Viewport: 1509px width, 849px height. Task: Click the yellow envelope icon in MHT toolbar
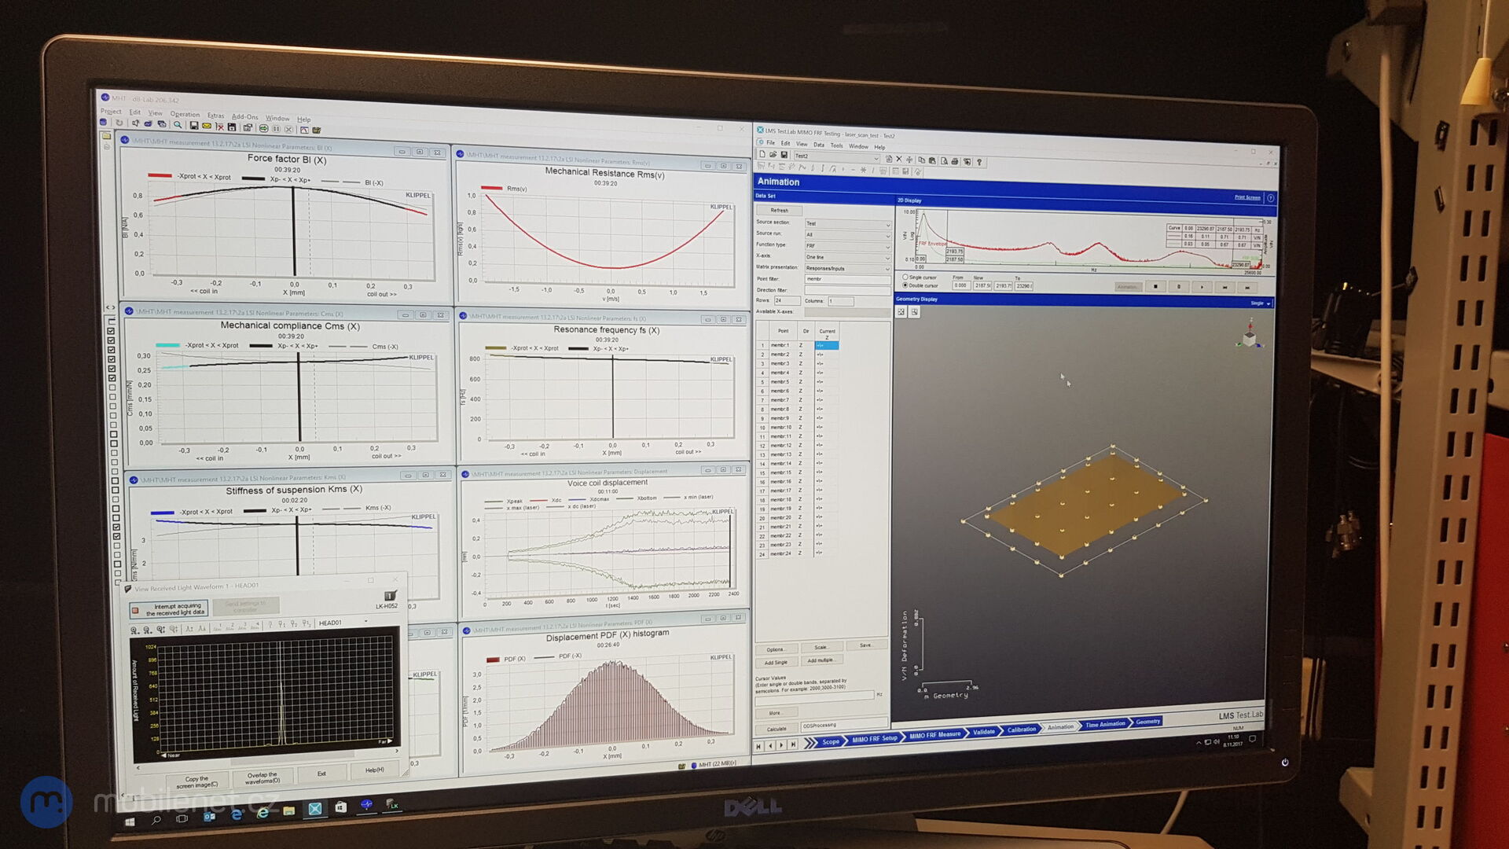[207, 126]
